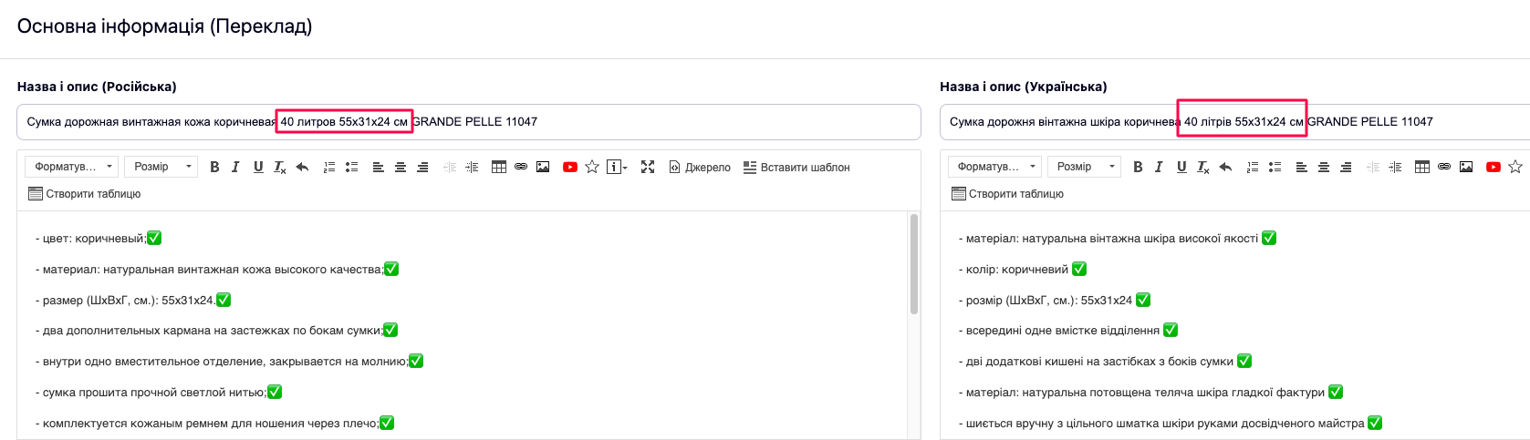Toggle italic in Ukrainian editor toolbar
This screenshot has width=1530, height=440.
1159,167
